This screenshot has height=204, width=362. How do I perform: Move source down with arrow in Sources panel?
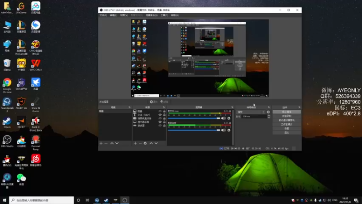click(x=156, y=143)
